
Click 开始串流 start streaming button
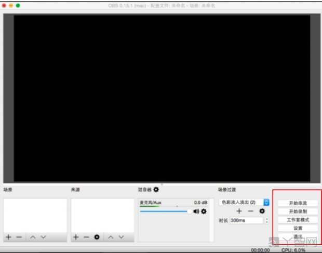(298, 203)
